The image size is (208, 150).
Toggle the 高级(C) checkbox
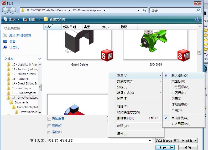tap(49, 126)
